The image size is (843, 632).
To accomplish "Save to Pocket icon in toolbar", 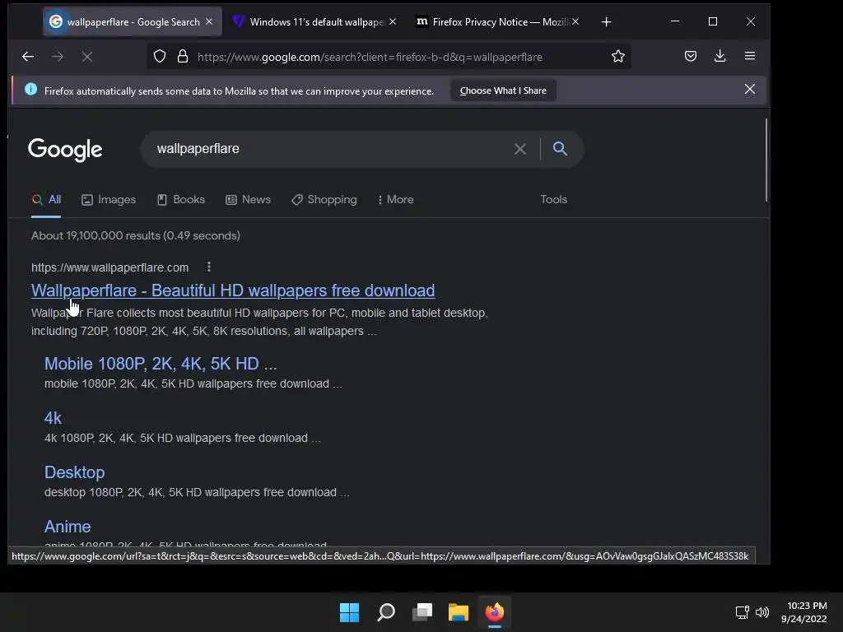I will [x=691, y=56].
